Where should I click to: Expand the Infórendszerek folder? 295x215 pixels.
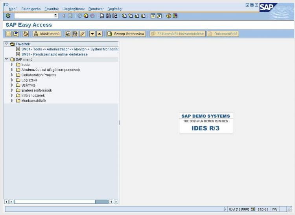[12, 95]
